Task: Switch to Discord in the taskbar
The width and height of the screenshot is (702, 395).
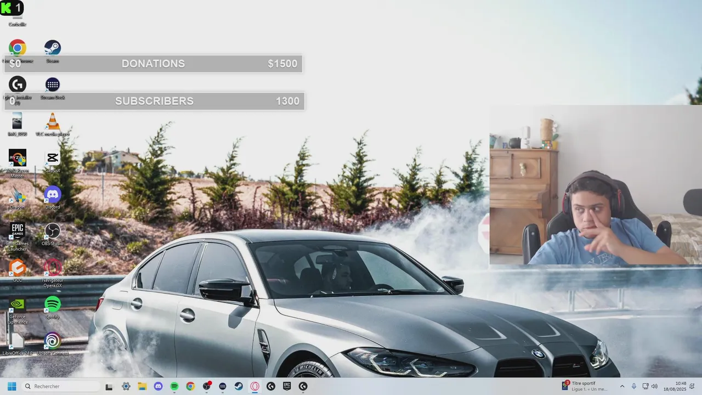Action: 158,386
